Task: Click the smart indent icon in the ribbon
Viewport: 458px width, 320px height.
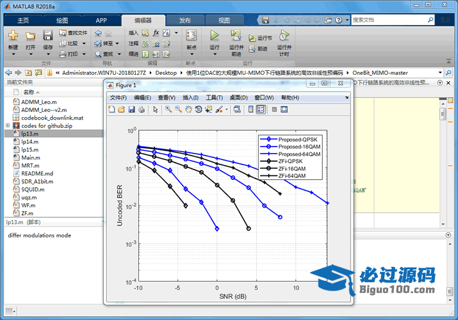Action: [145, 54]
